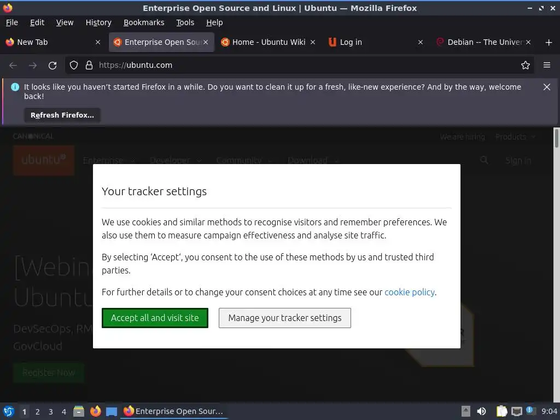This screenshot has width=560, height=420.
Task: Go forward one page
Action: pos(33,66)
